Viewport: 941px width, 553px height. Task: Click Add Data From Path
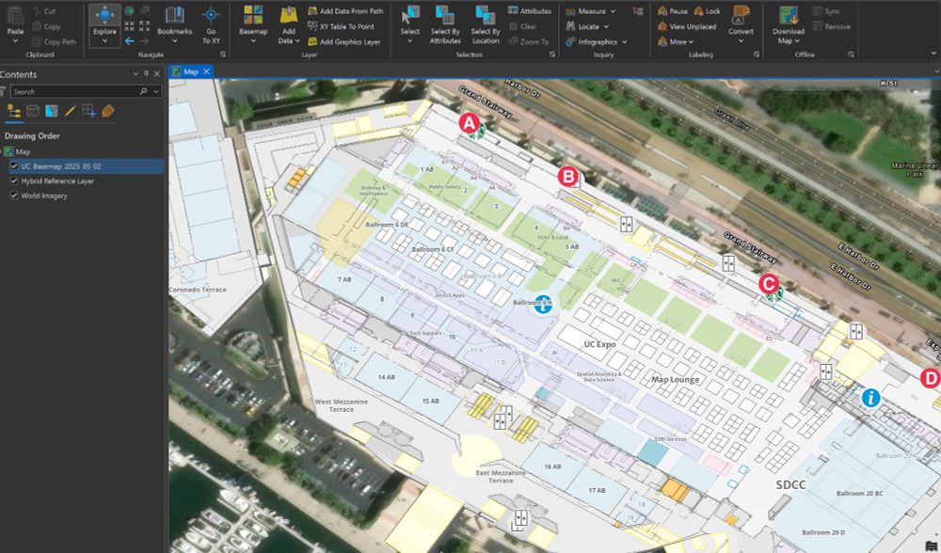click(x=345, y=10)
